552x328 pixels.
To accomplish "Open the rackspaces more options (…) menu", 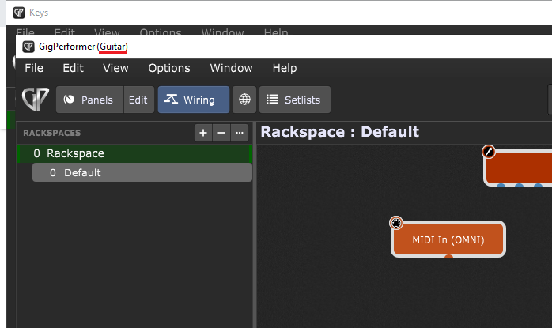I will coord(240,133).
